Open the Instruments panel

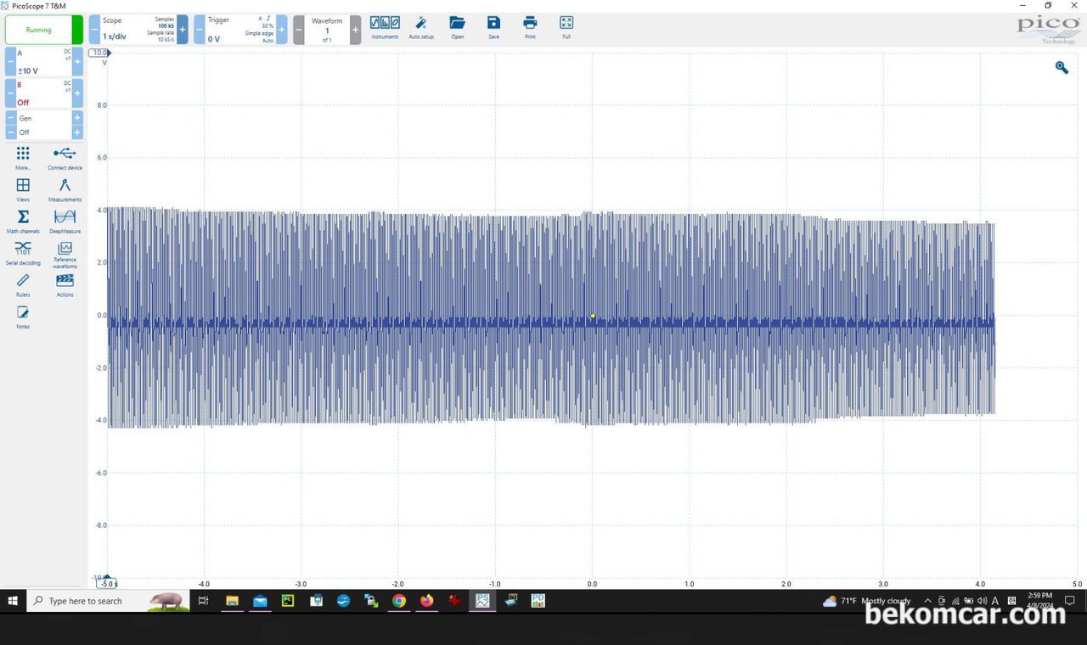tap(385, 28)
